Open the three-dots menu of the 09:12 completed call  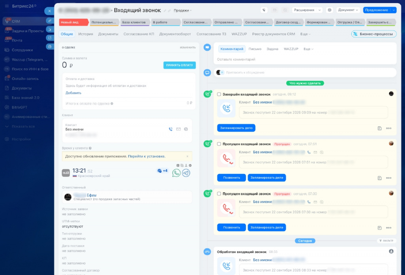pyautogui.click(x=389, y=128)
